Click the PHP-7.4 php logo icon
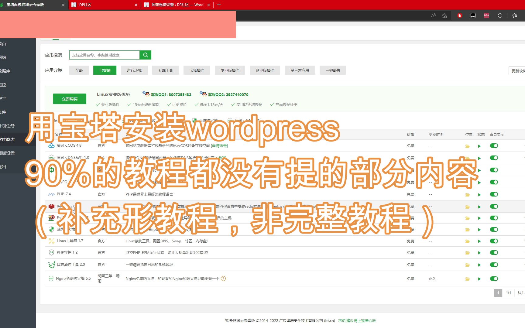Image resolution: width=525 pixels, height=328 pixels. tap(51, 194)
